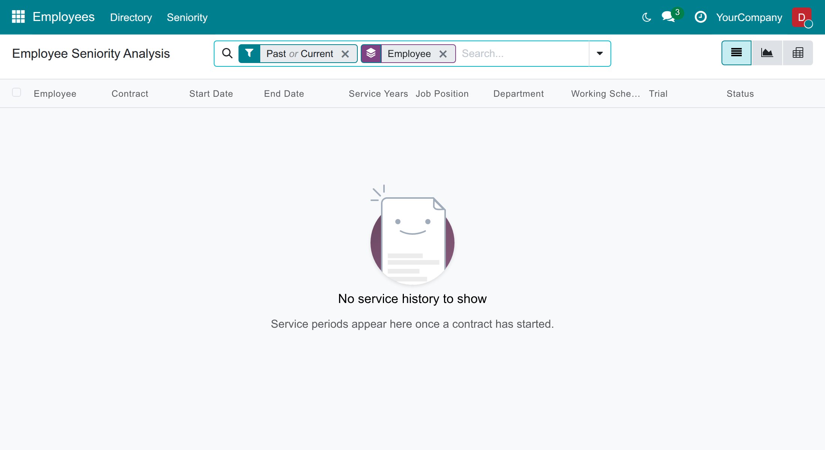Sort by Start Date column
Viewport: 825px width, 450px height.
tap(211, 94)
